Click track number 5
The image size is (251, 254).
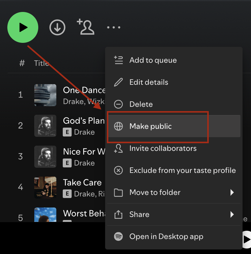21,218
